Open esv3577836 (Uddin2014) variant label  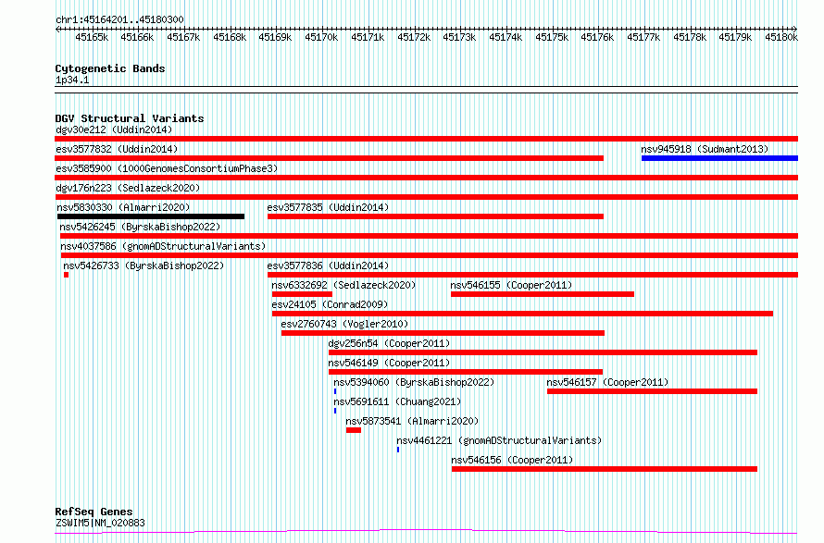coord(328,265)
